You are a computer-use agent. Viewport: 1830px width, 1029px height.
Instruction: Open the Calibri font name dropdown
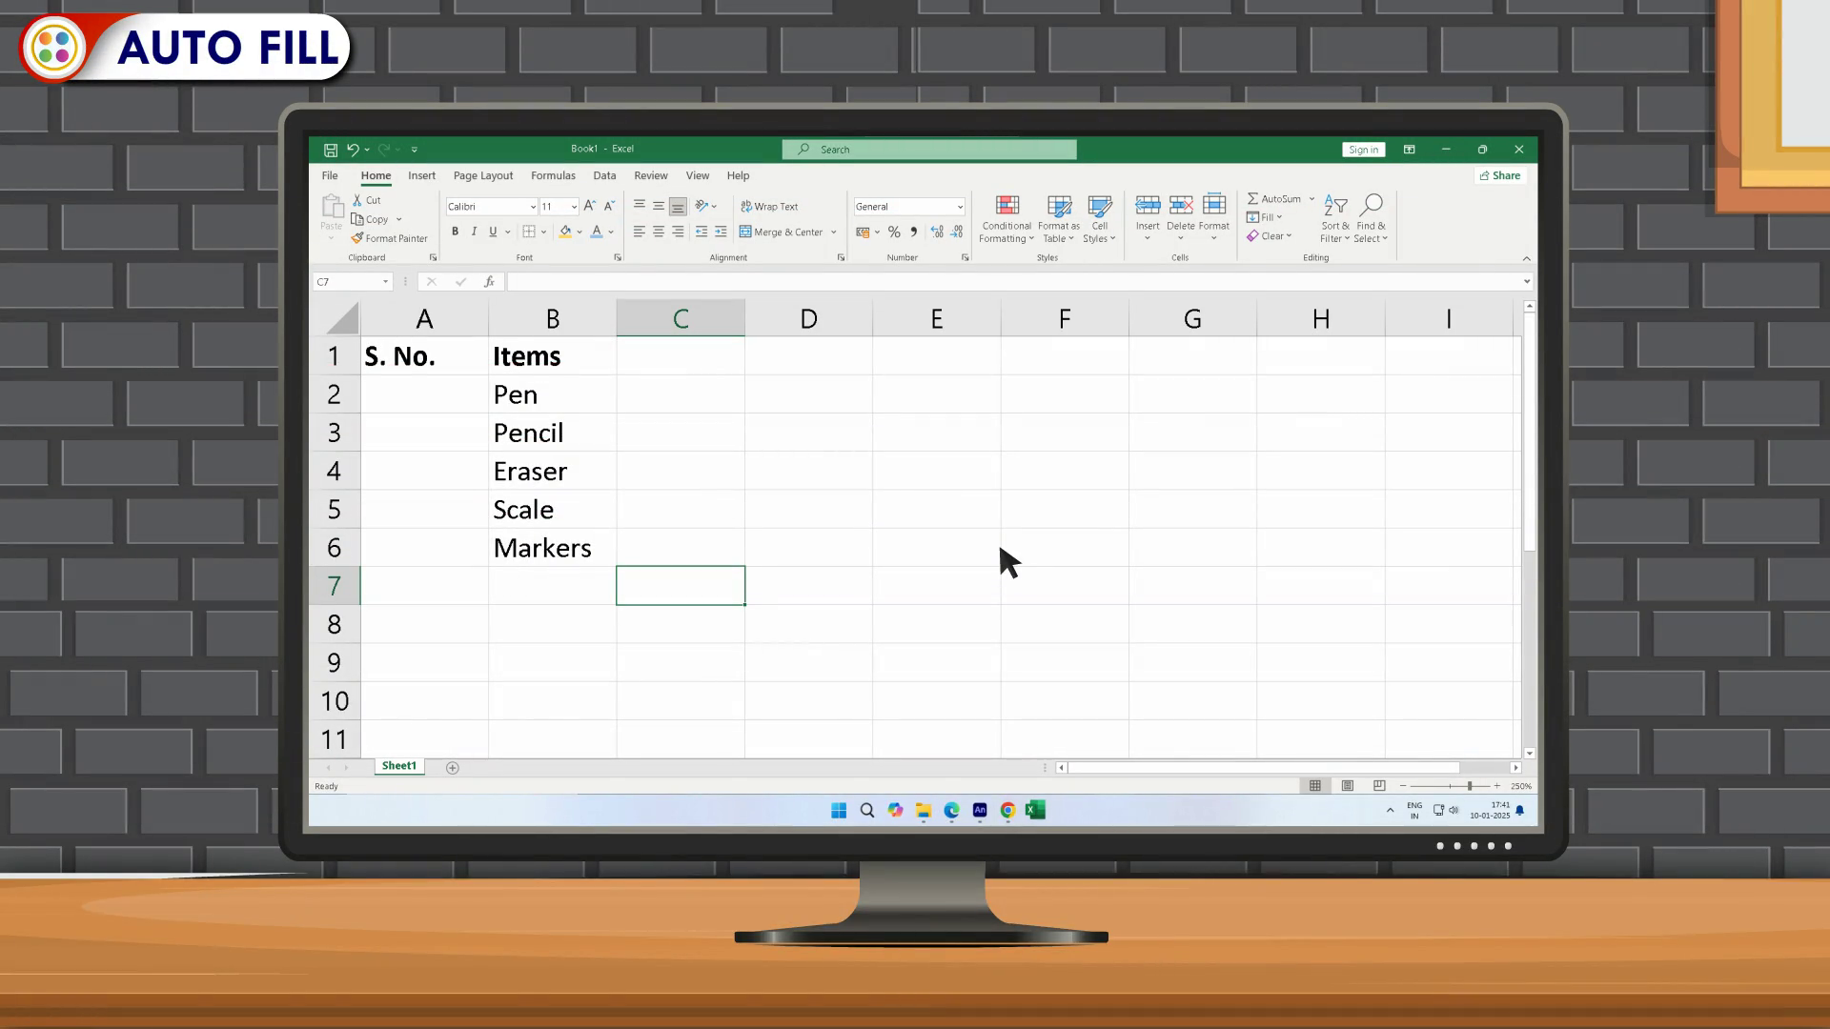(533, 207)
